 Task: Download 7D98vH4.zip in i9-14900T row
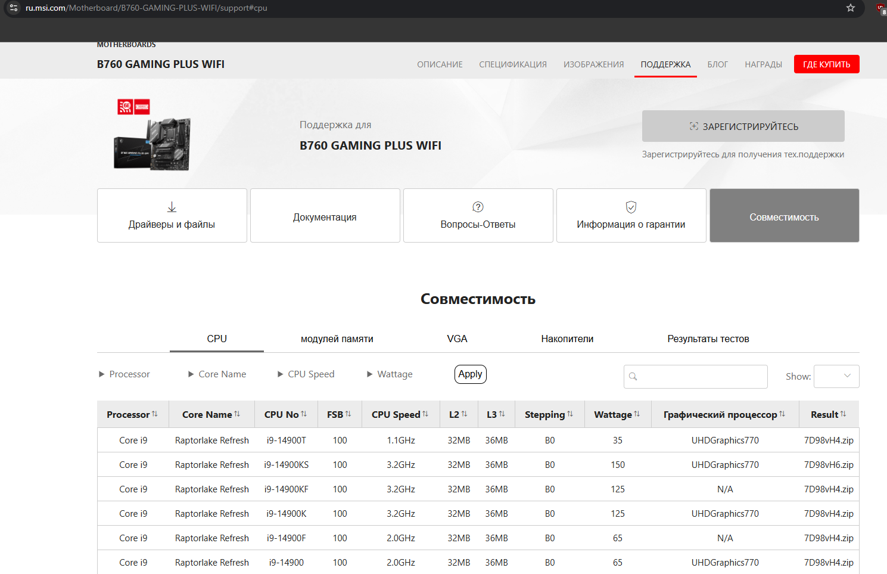click(x=829, y=440)
